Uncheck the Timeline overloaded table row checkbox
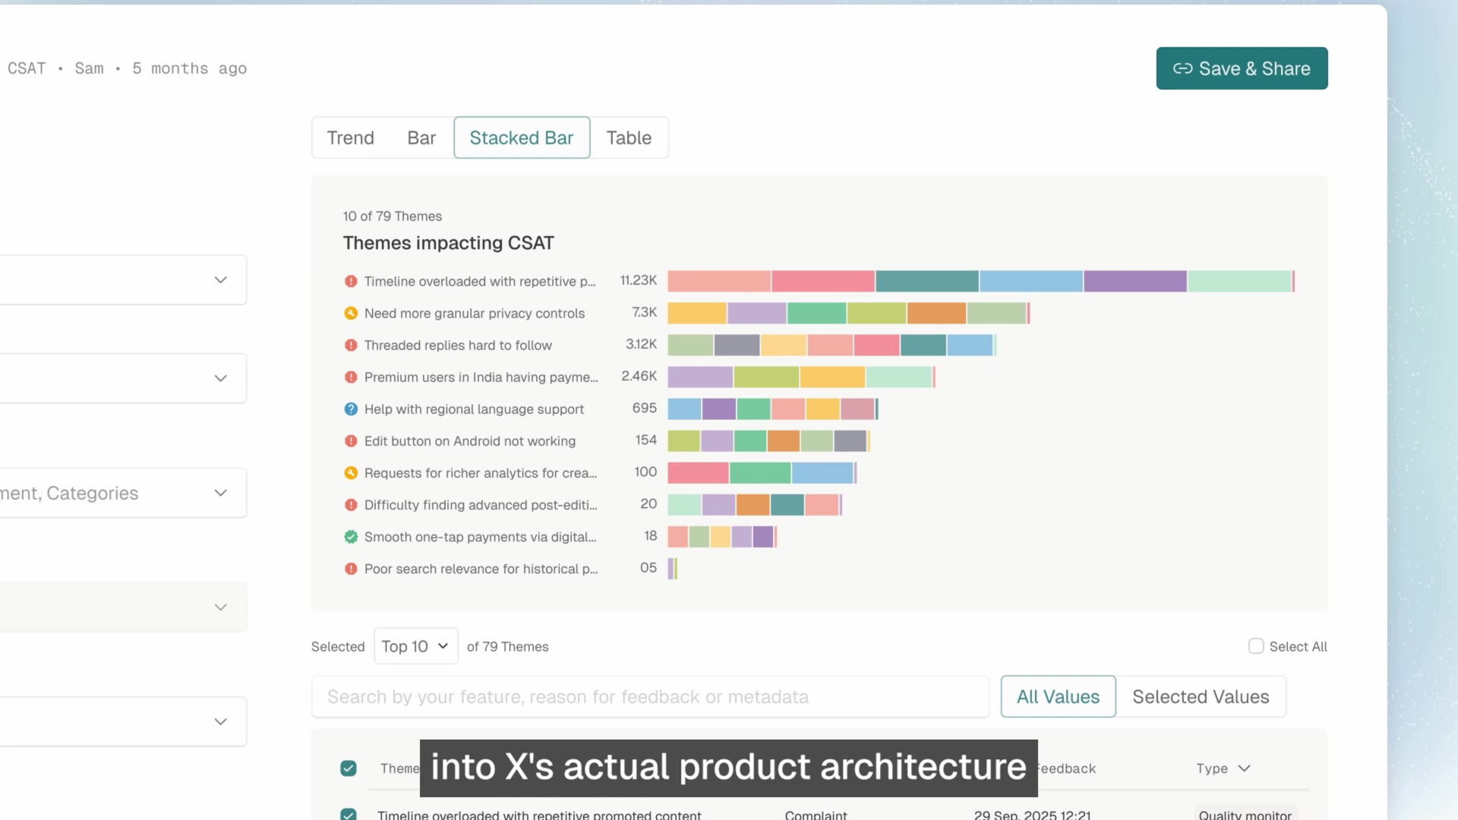 click(x=349, y=814)
